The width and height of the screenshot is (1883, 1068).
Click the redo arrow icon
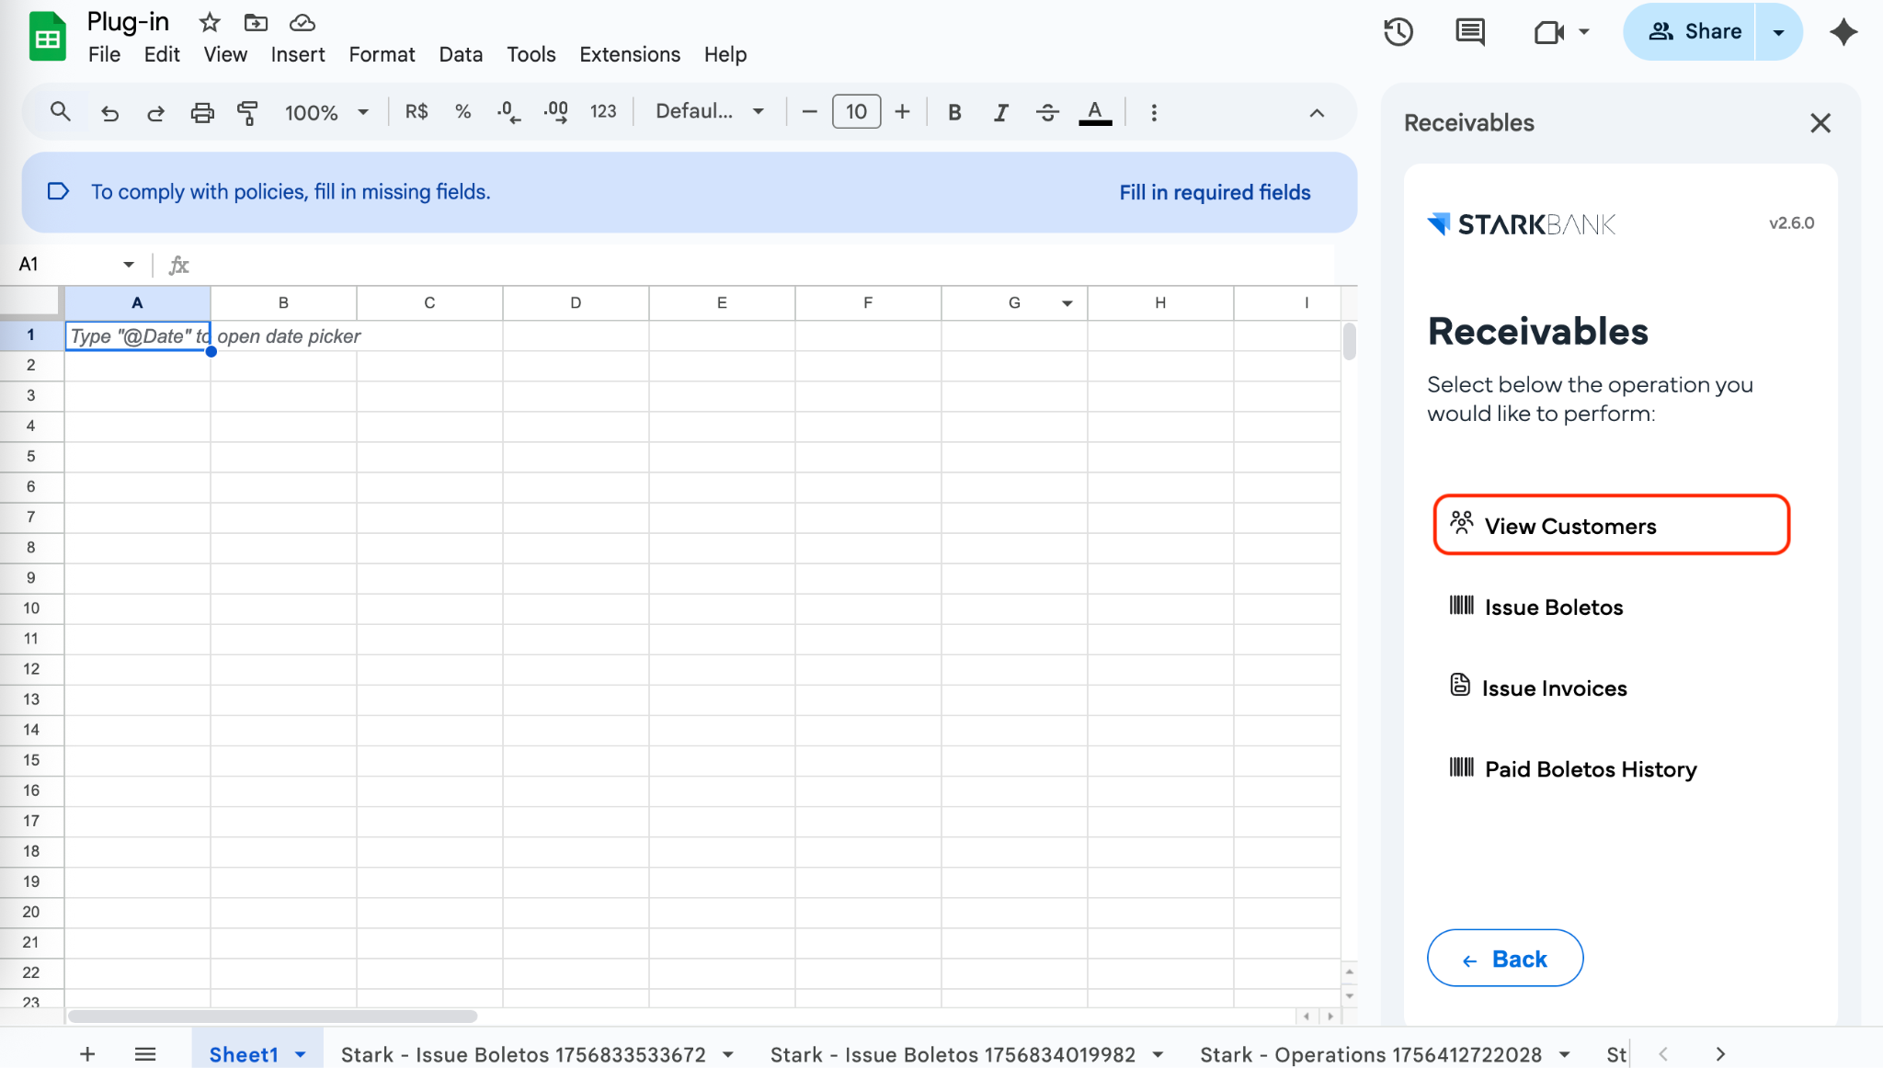155,112
